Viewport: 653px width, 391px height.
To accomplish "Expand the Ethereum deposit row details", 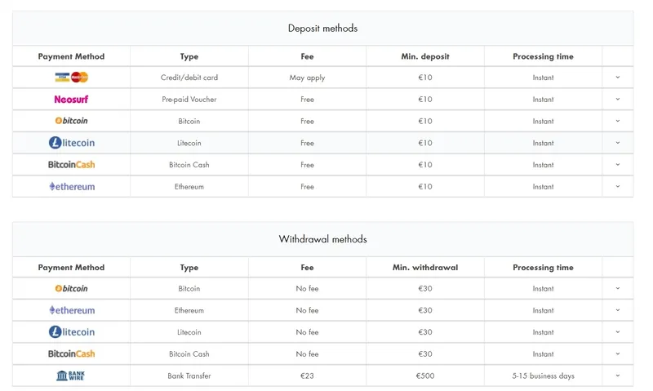I will point(617,187).
